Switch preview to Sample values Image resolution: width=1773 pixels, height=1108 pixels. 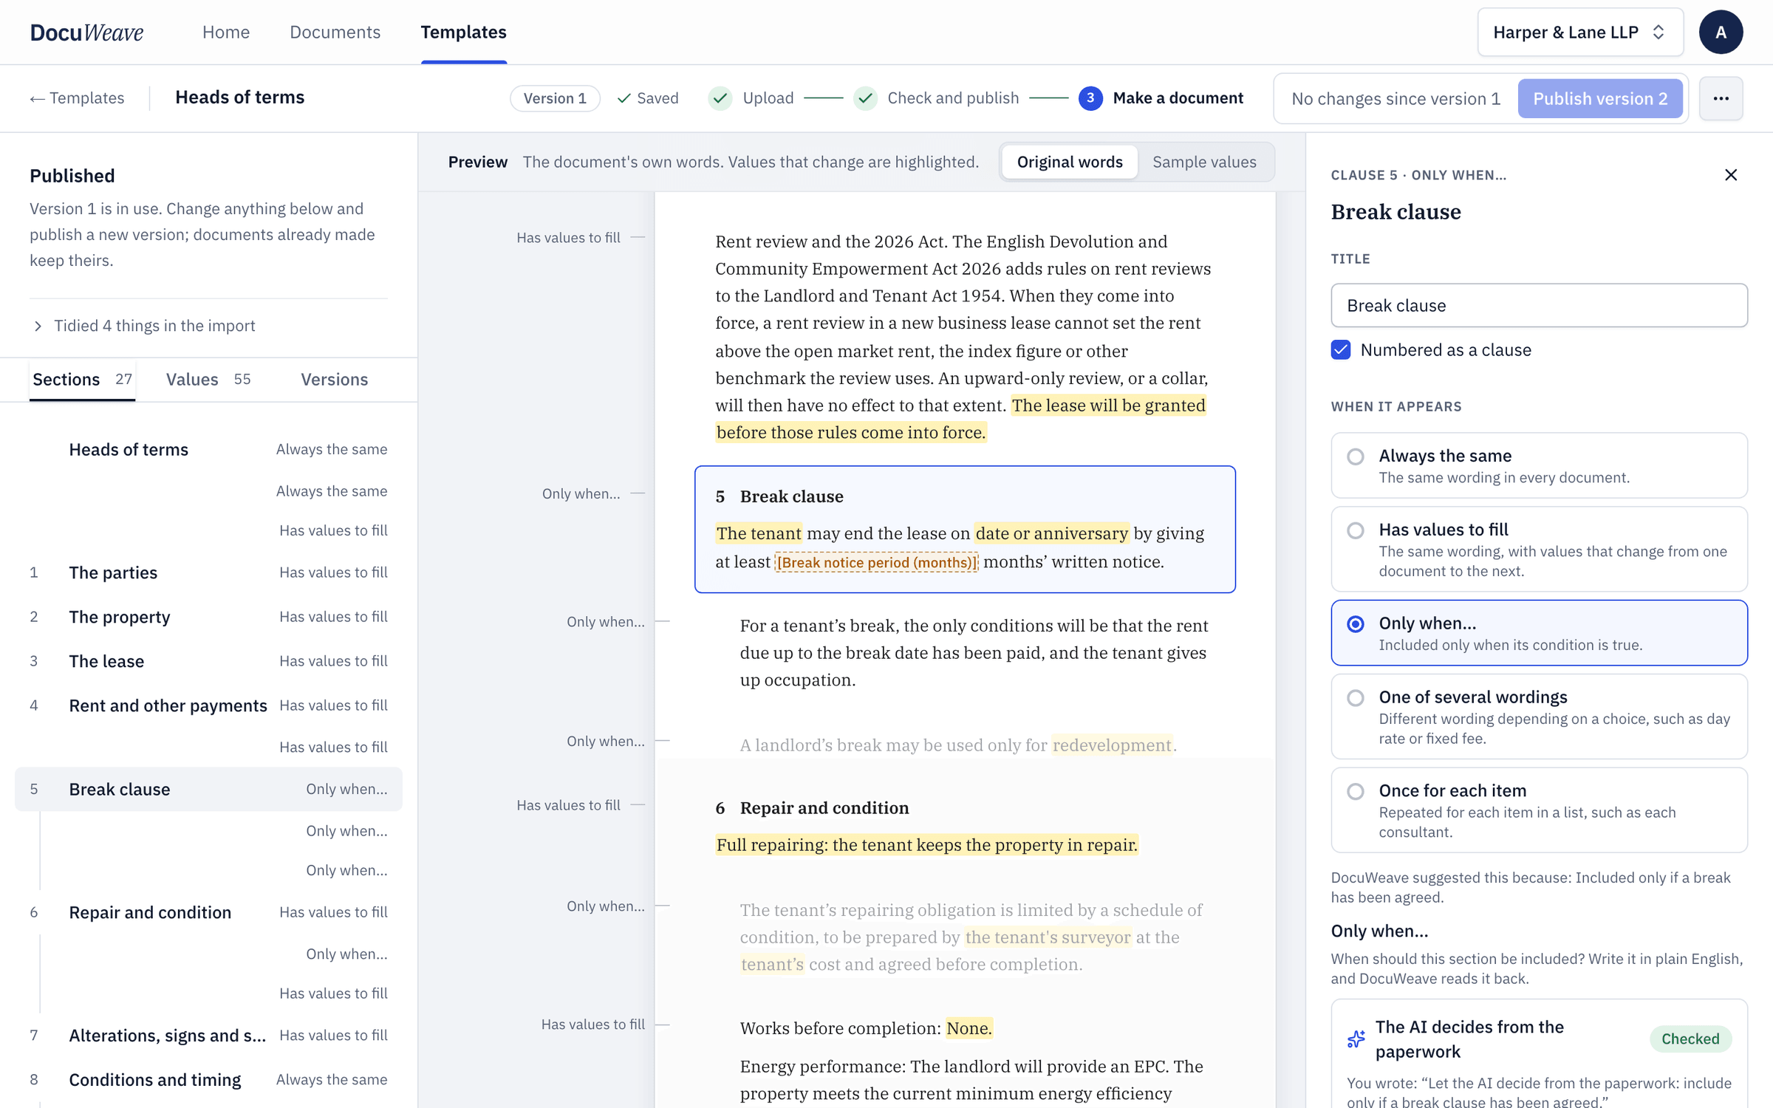1204,162
